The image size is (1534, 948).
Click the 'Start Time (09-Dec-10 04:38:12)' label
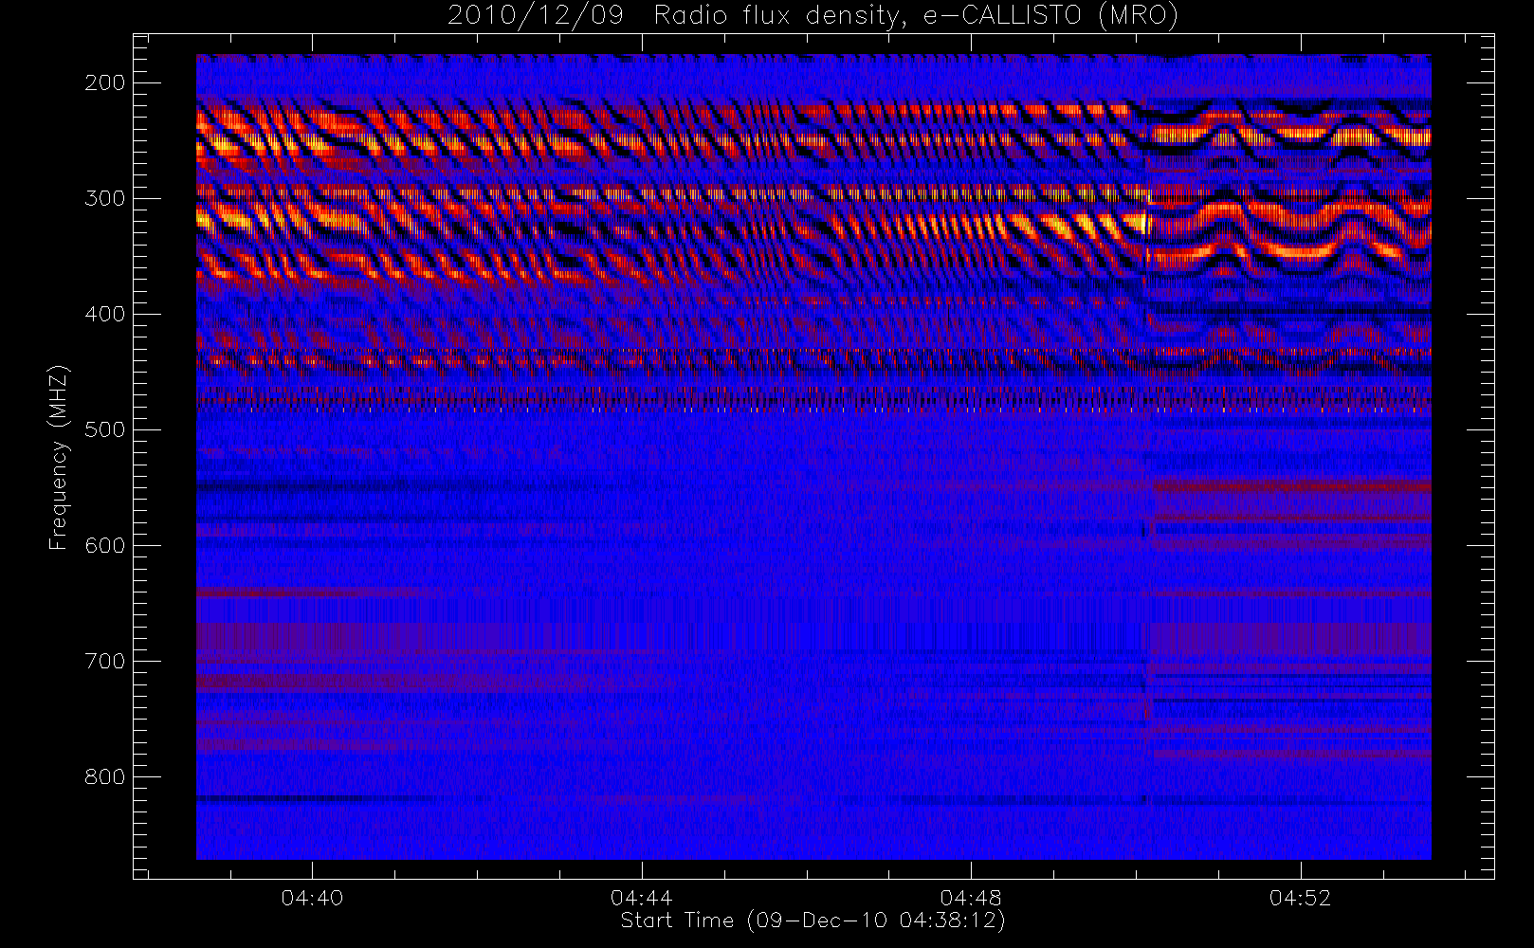point(813,921)
